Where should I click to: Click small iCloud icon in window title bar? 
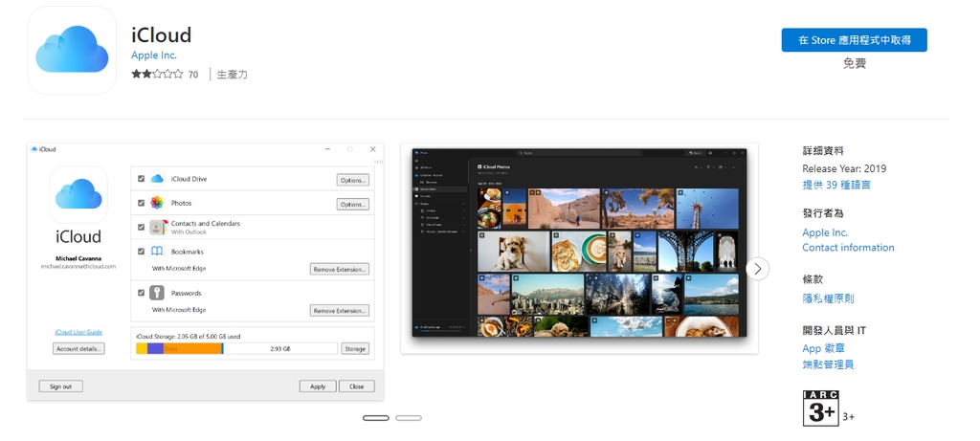point(34,149)
